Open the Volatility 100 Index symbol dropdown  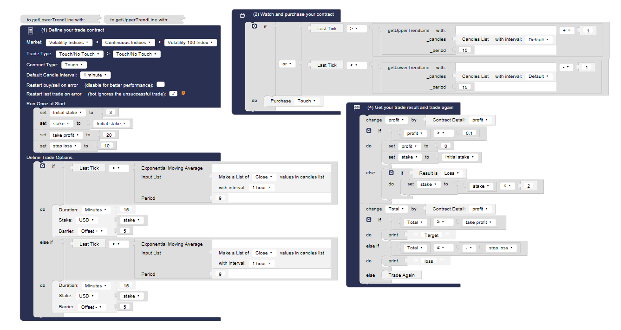pos(190,43)
